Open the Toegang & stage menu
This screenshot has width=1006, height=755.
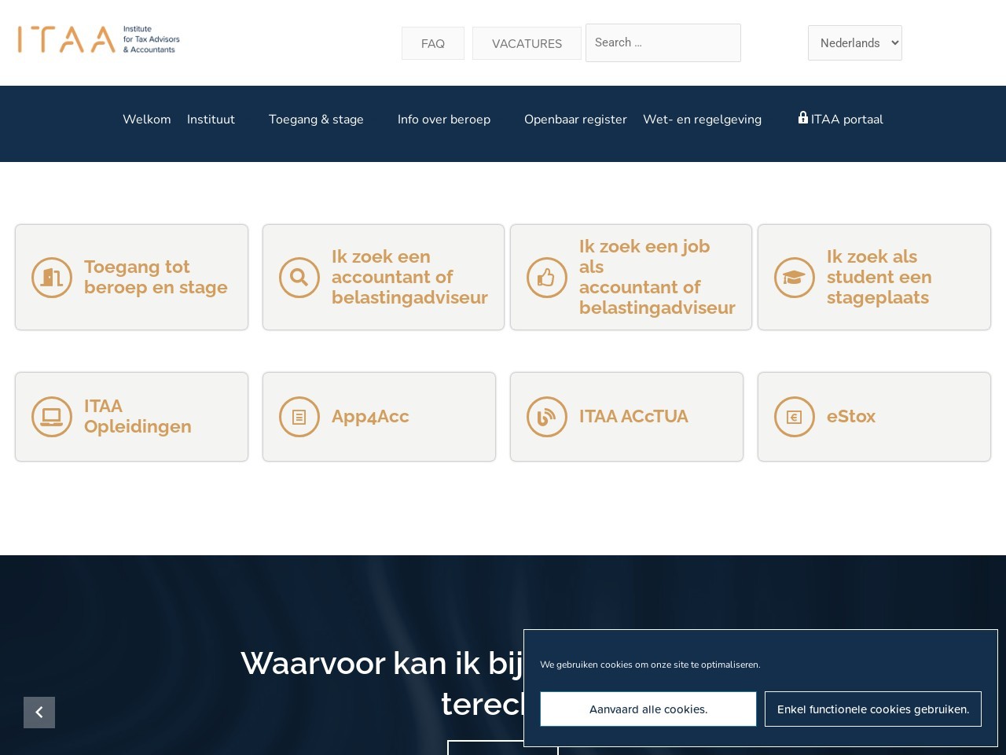click(x=316, y=120)
